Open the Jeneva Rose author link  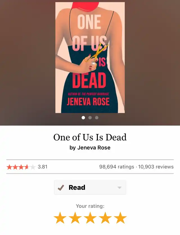tap(94, 148)
